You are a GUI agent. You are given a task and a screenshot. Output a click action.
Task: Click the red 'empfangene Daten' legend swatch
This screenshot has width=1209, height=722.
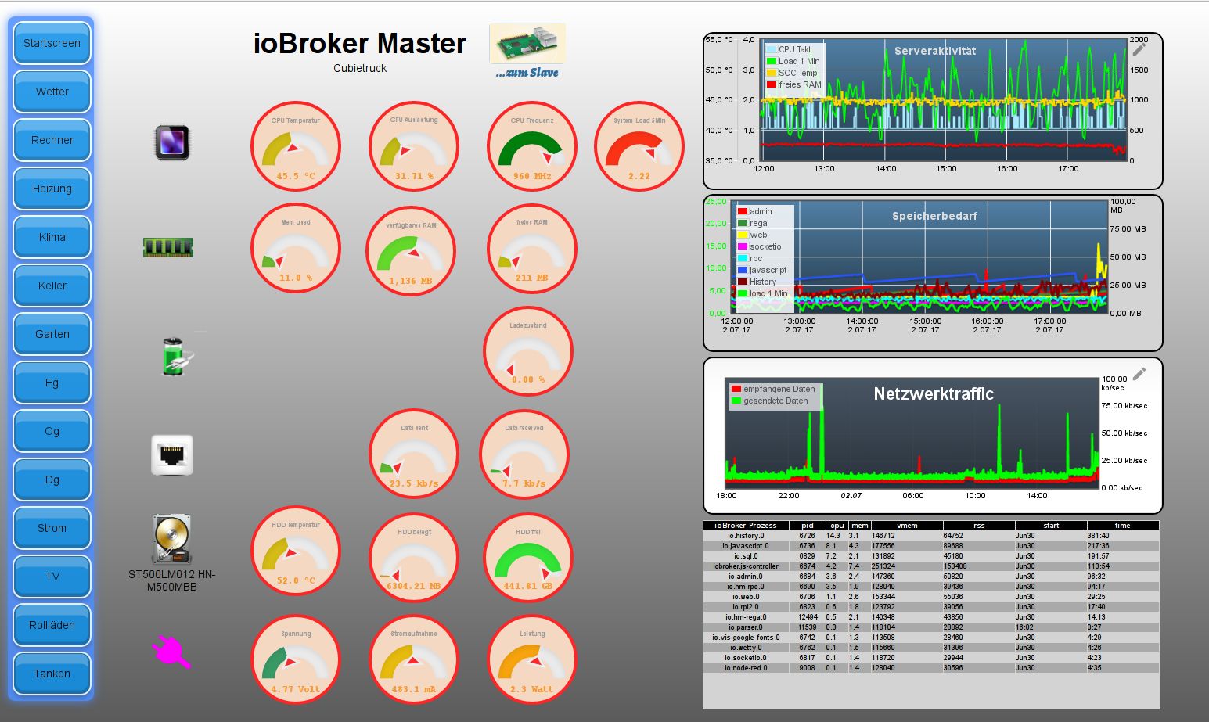[x=736, y=389]
